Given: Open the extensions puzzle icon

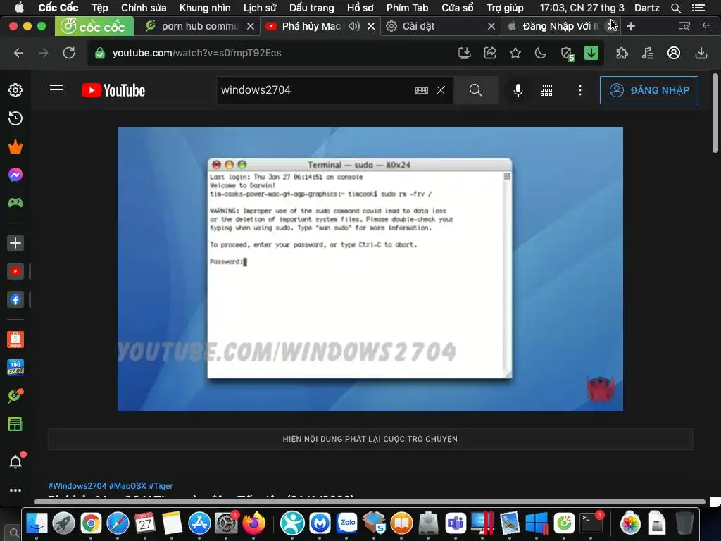Looking at the screenshot, I should pyautogui.click(x=622, y=53).
